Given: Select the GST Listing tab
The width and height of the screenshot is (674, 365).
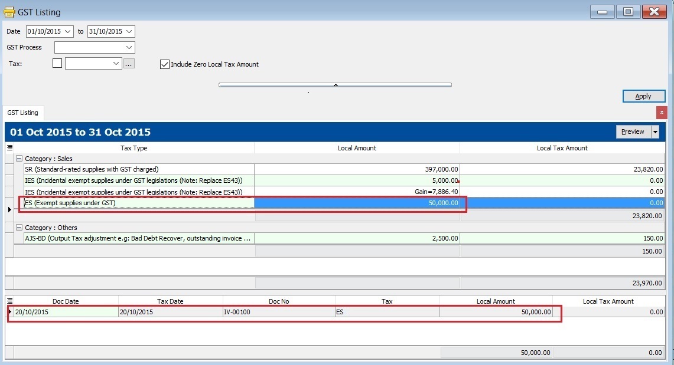Looking at the screenshot, I should [23, 112].
